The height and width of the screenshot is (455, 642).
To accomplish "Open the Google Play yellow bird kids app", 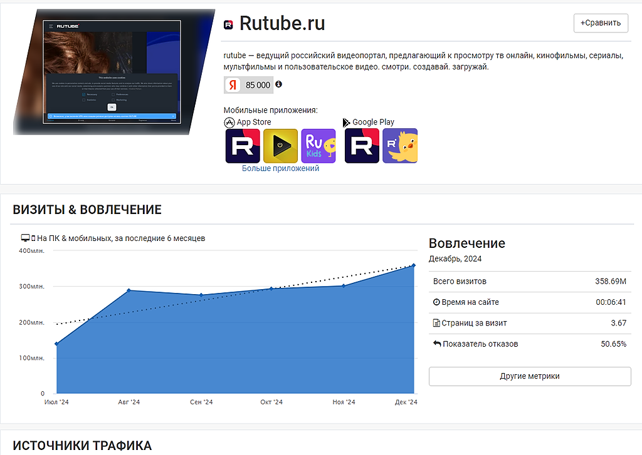I will [x=400, y=146].
